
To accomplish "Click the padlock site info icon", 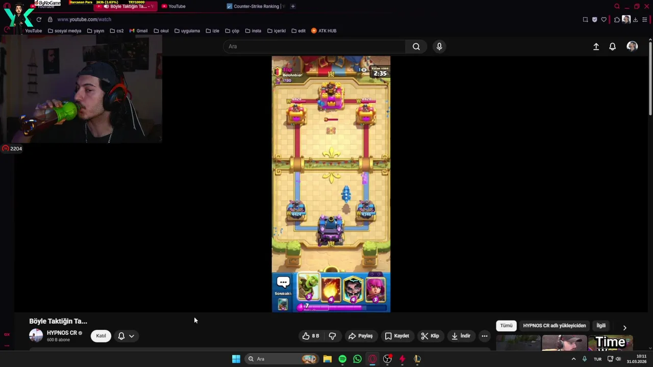I will (50, 19).
